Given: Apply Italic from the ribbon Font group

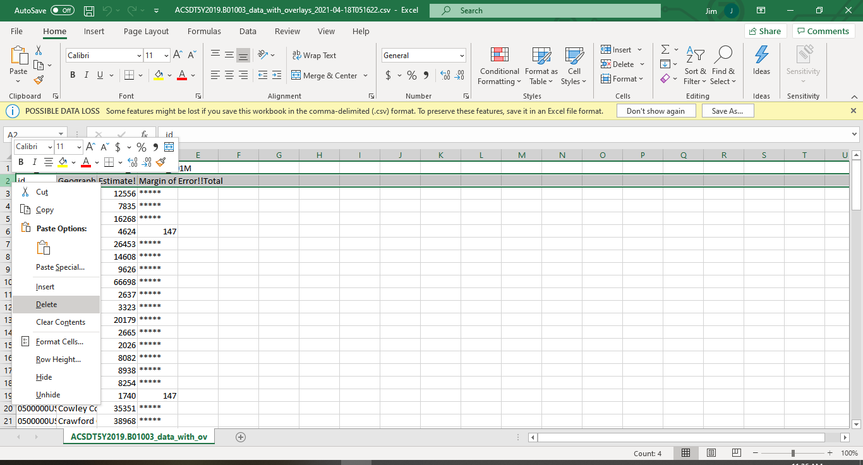Looking at the screenshot, I should click(87, 75).
